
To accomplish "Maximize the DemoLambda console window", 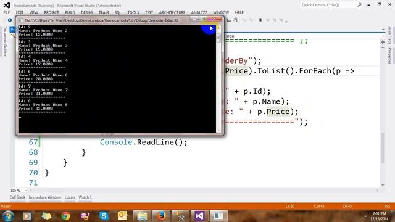I will click(x=202, y=18).
